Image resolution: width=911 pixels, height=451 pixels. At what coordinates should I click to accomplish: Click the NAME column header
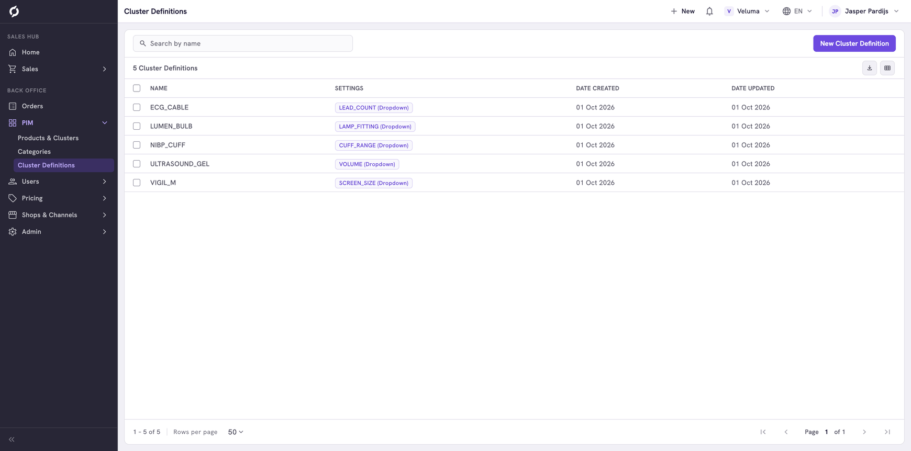point(159,88)
